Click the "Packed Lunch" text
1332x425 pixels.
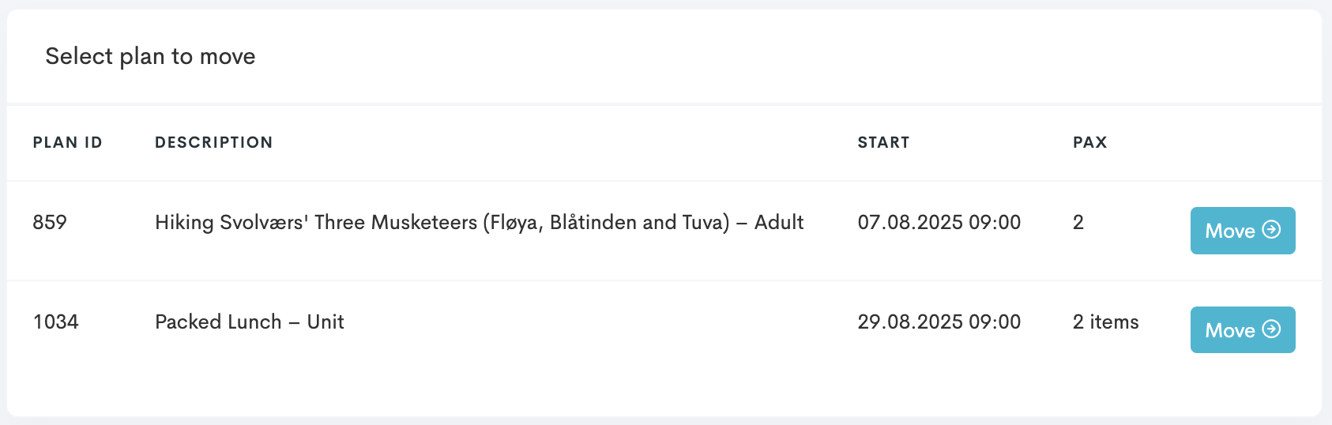218,322
